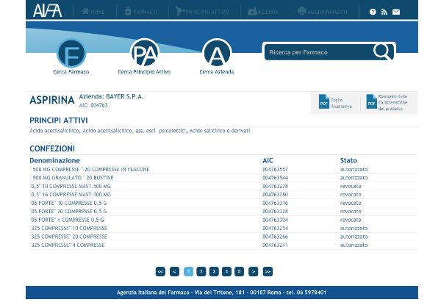The image size is (441, 305).
Task: Click the RSS feed icon
Action: click(384, 12)
